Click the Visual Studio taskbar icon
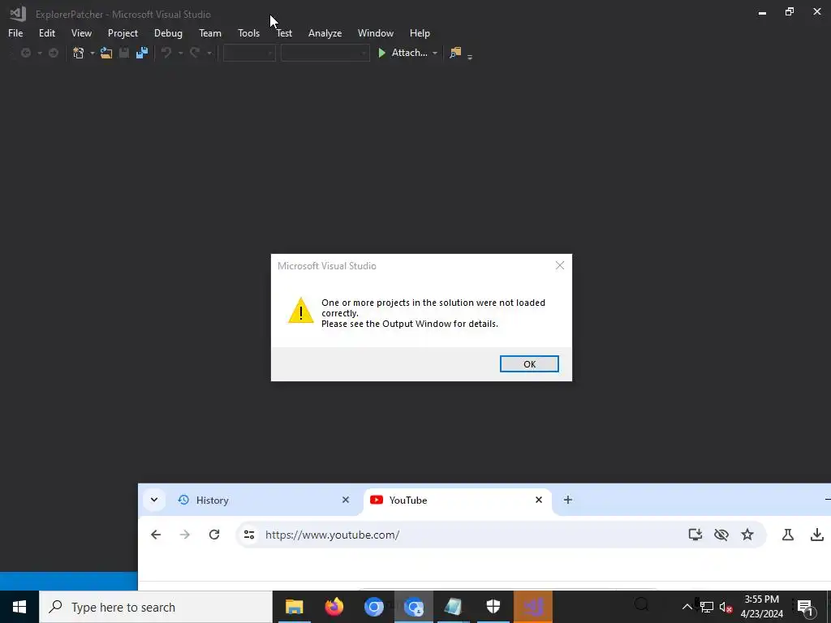831x623 pixels. 533,607
